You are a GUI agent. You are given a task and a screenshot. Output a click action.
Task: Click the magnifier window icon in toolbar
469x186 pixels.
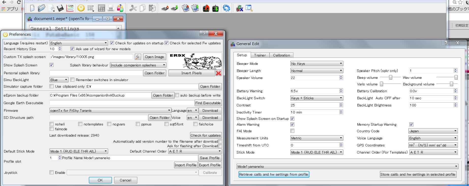point(249,8)
